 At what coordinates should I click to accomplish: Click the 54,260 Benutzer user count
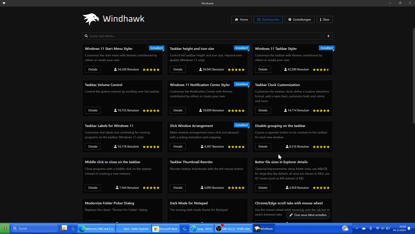pos(127,69)
